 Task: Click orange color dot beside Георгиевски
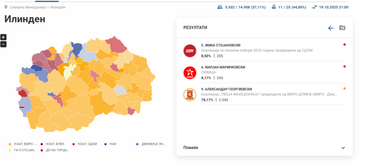pos(345,88)
